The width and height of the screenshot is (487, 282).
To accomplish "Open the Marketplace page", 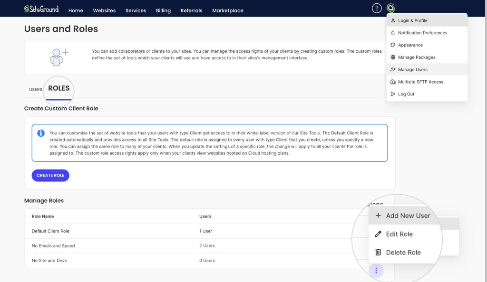I will click(x=228, y=10).
